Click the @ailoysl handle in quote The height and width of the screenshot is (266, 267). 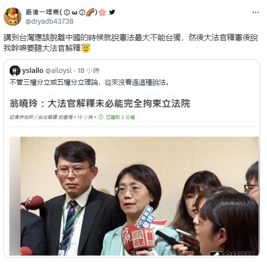point(59,70)
